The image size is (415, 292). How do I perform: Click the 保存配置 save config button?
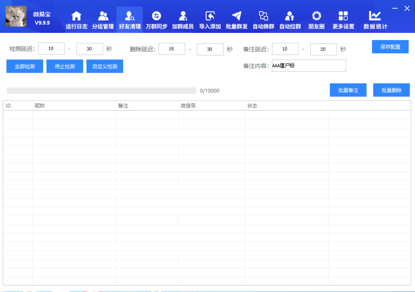pyautogui.click(x=390, y=47)
